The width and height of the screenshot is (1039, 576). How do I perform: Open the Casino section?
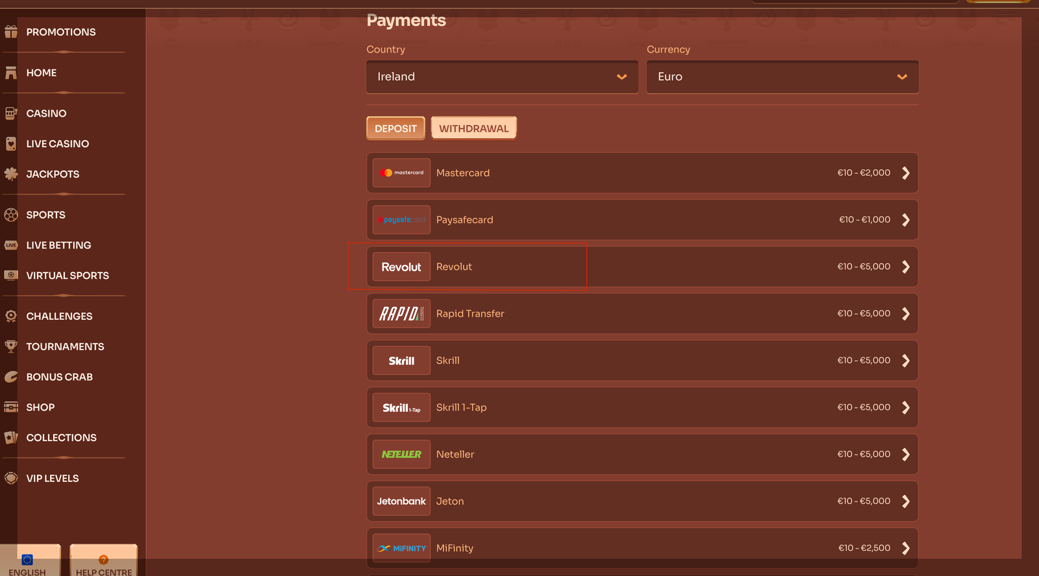point(46,114)
